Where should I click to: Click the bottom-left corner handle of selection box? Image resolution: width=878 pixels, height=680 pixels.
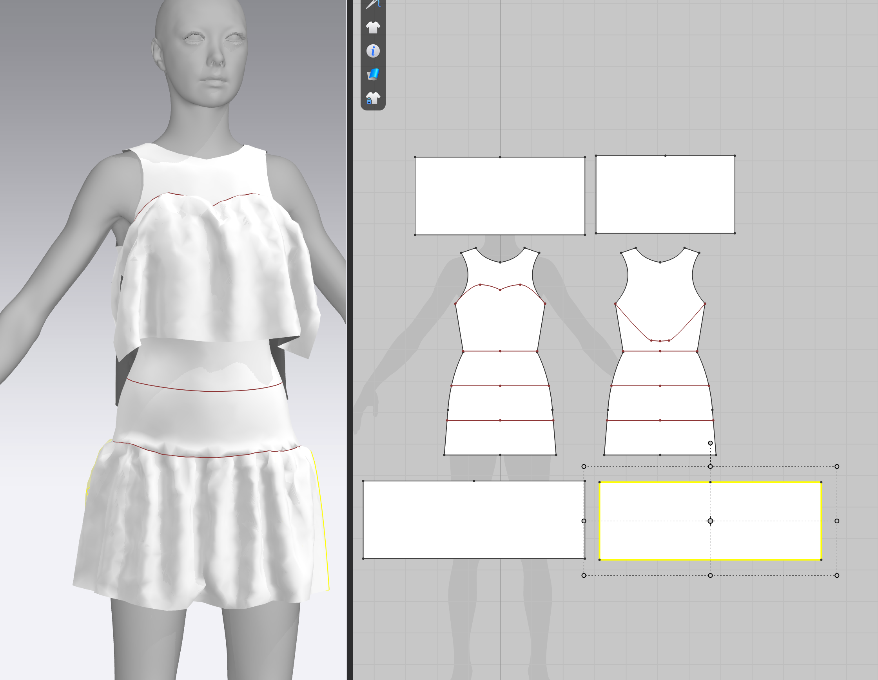[584, 575]
